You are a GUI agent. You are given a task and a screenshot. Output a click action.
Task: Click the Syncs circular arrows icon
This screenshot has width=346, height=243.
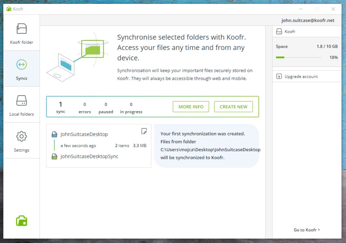click(22, 65)
